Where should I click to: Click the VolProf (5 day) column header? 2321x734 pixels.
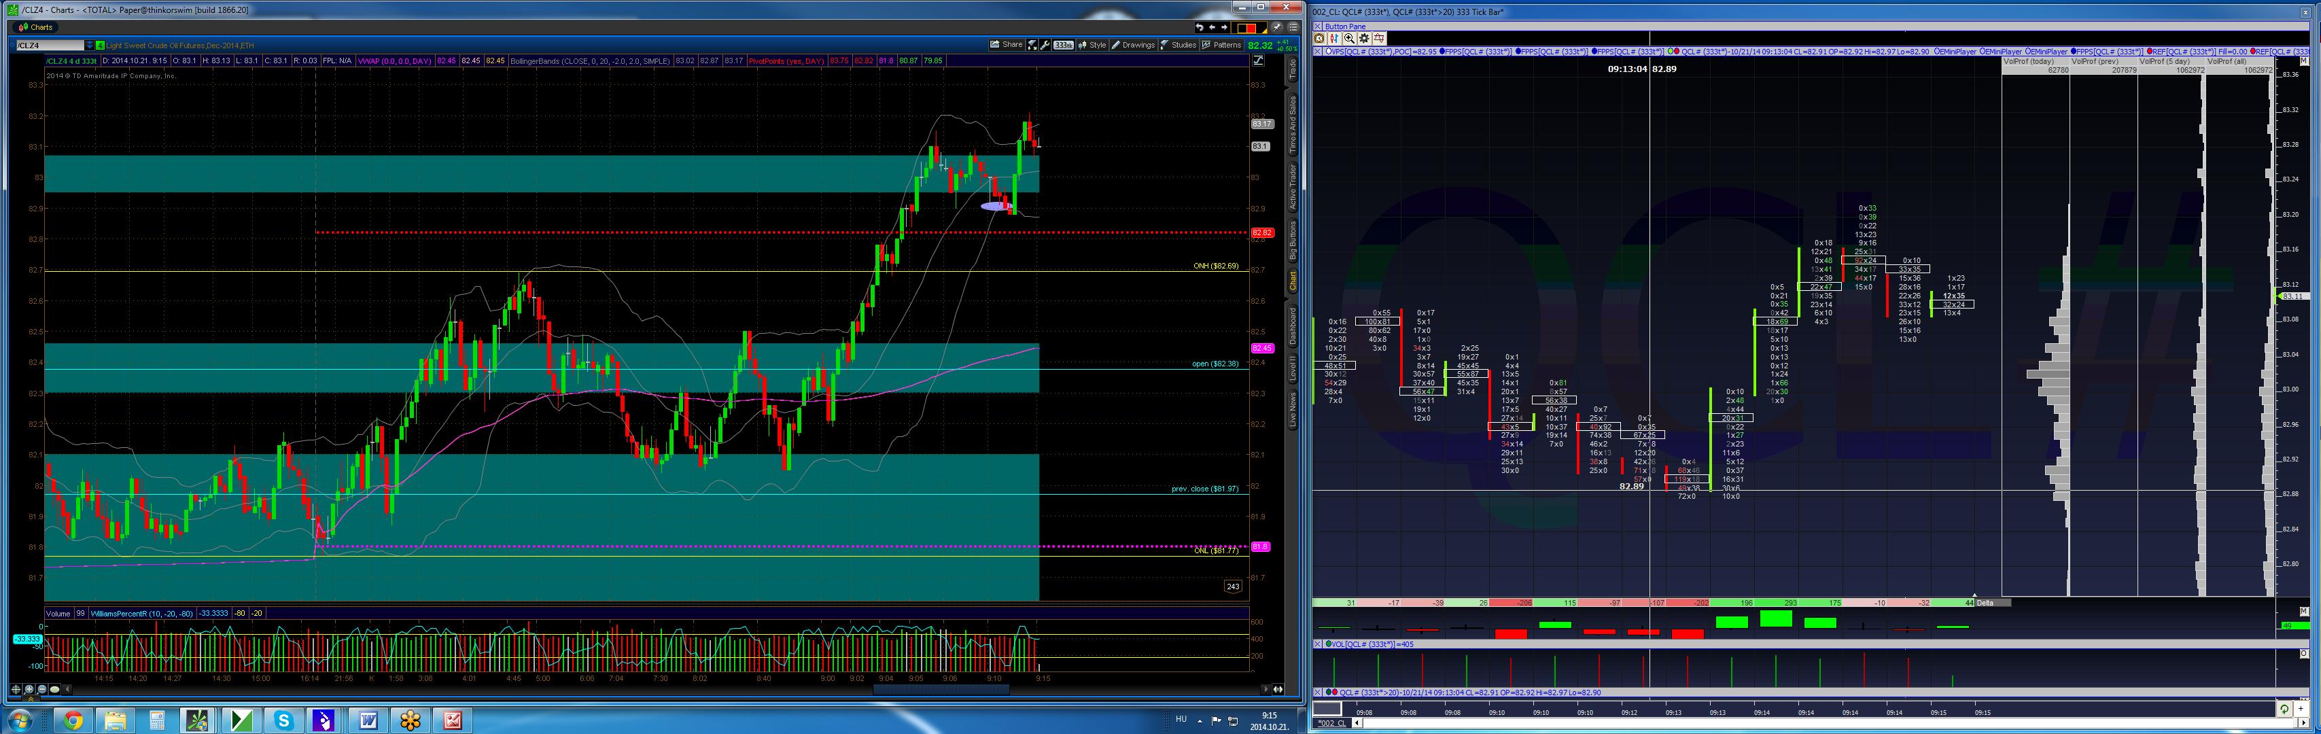(x=2171, y=61)
